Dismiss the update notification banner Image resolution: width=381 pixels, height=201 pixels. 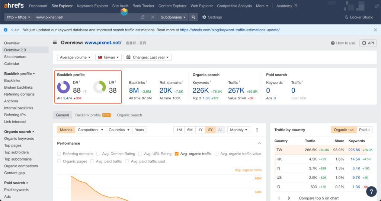point(375,30)
